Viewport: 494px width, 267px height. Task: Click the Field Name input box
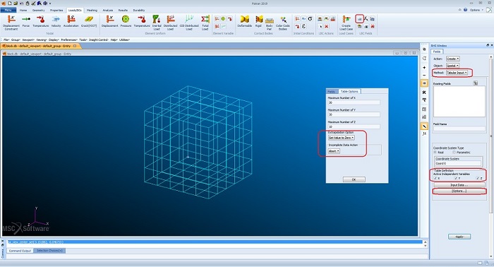click(459, 129)
